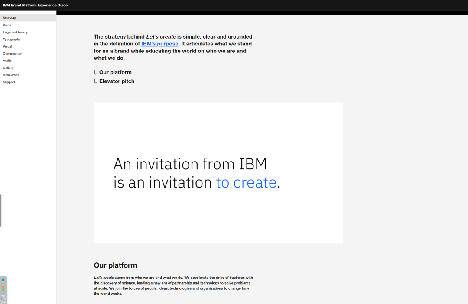Go to the Audio section

coord(28,61)
